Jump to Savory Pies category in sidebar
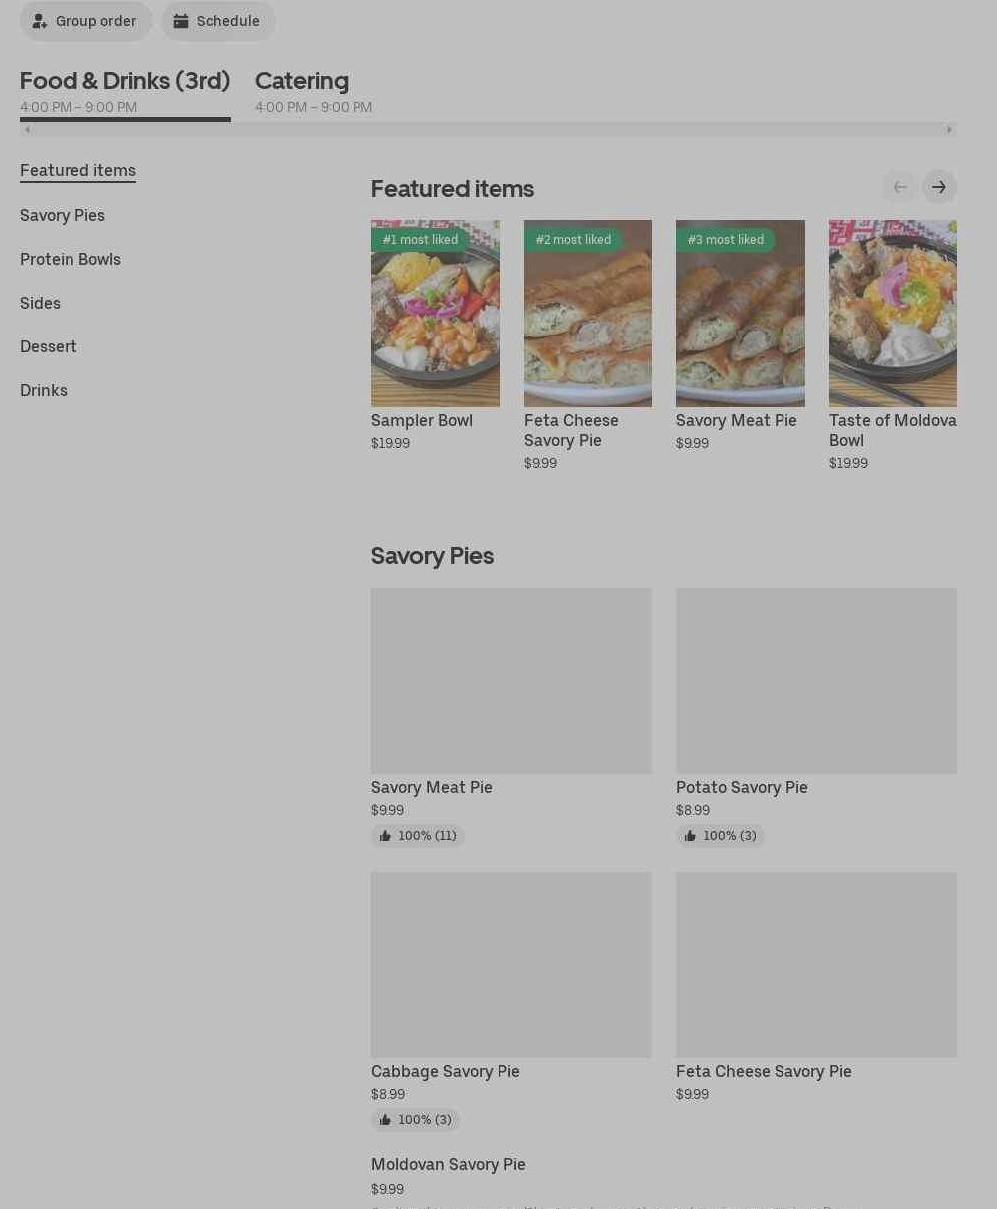 click(63, 215)
